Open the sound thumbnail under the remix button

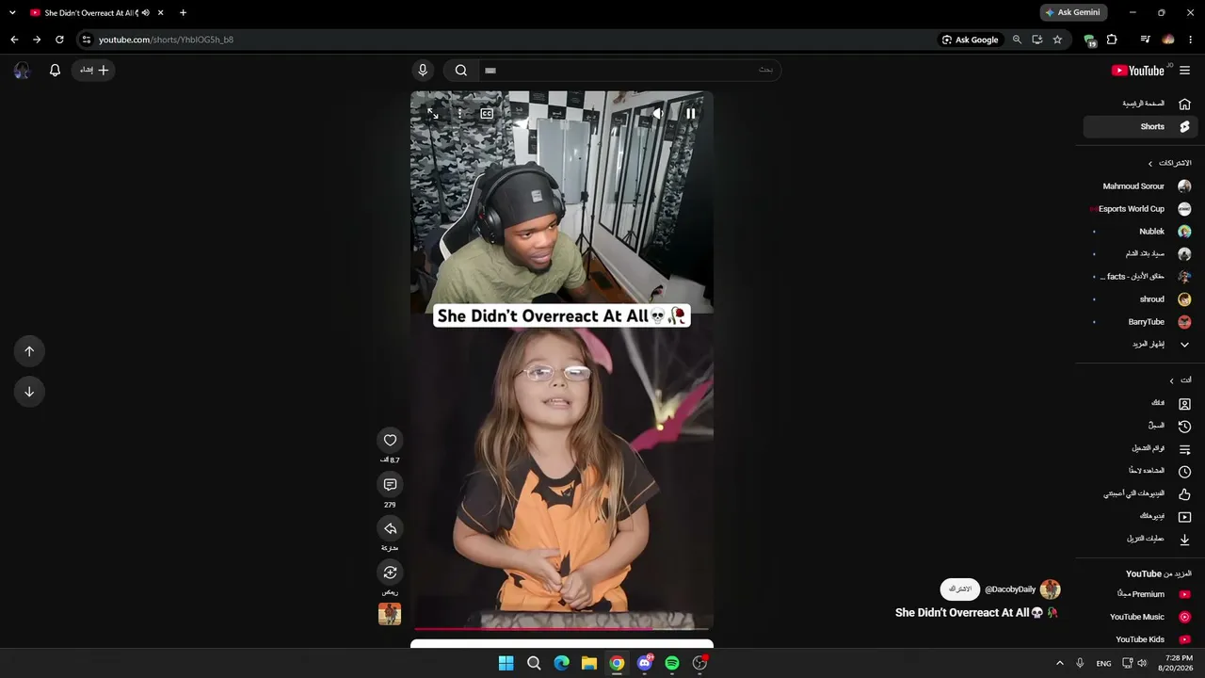point(390,614)
